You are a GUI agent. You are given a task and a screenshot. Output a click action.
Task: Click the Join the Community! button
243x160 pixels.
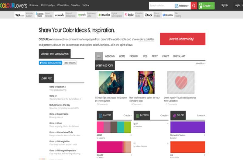tap(183, 39)
